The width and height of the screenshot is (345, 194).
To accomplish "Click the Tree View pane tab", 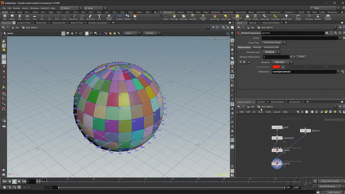I will click(x=261, y=102).
